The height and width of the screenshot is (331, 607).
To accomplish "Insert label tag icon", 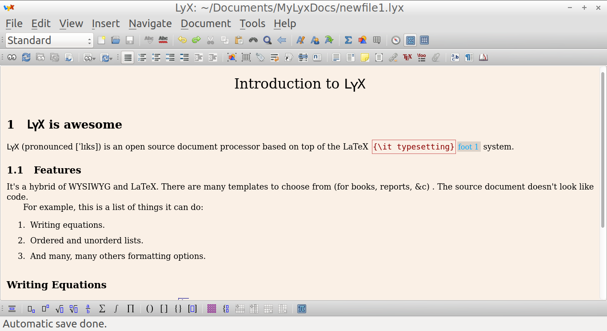I will pos(260,57).
